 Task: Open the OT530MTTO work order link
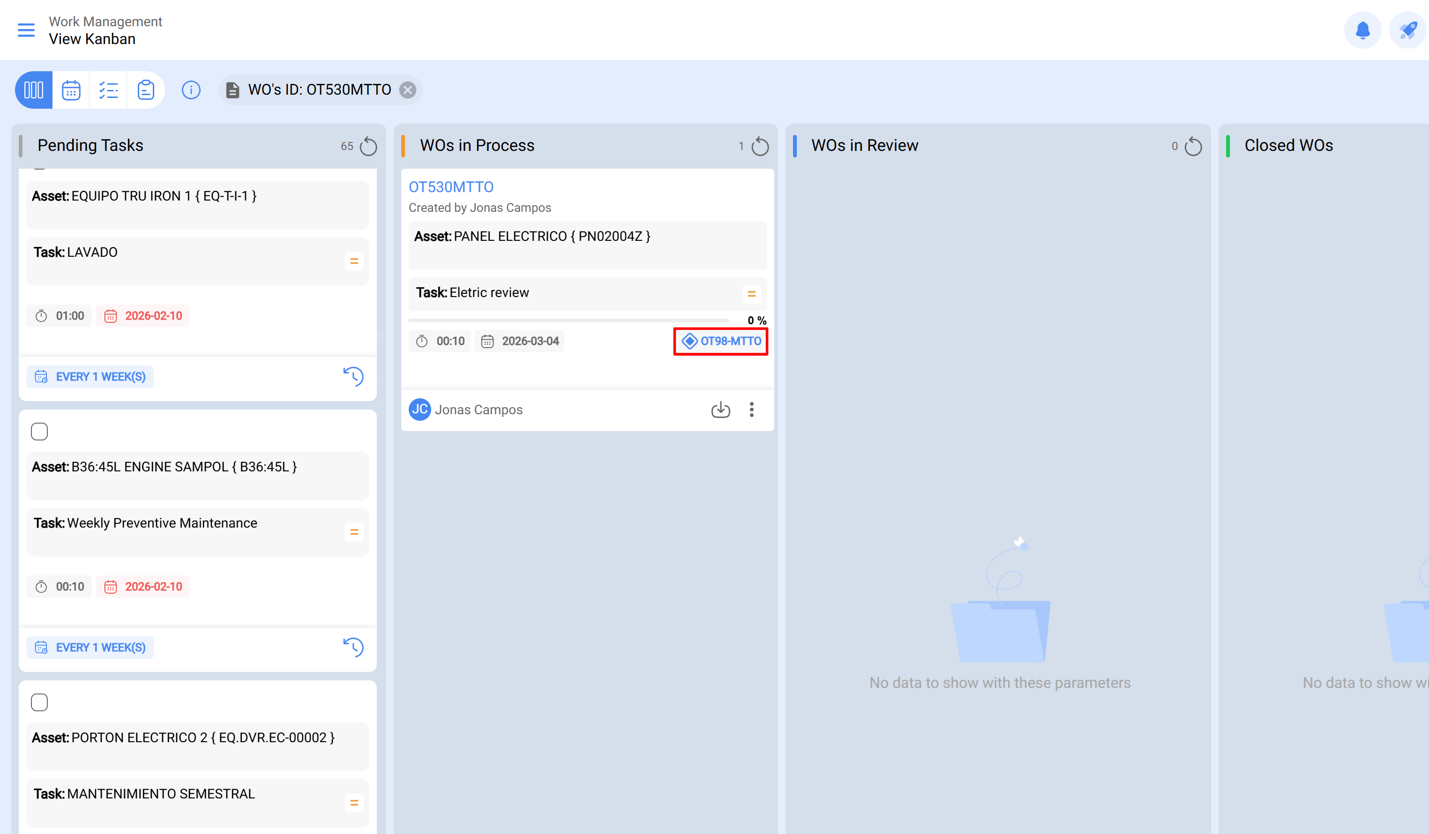click(x=451, y=187)
